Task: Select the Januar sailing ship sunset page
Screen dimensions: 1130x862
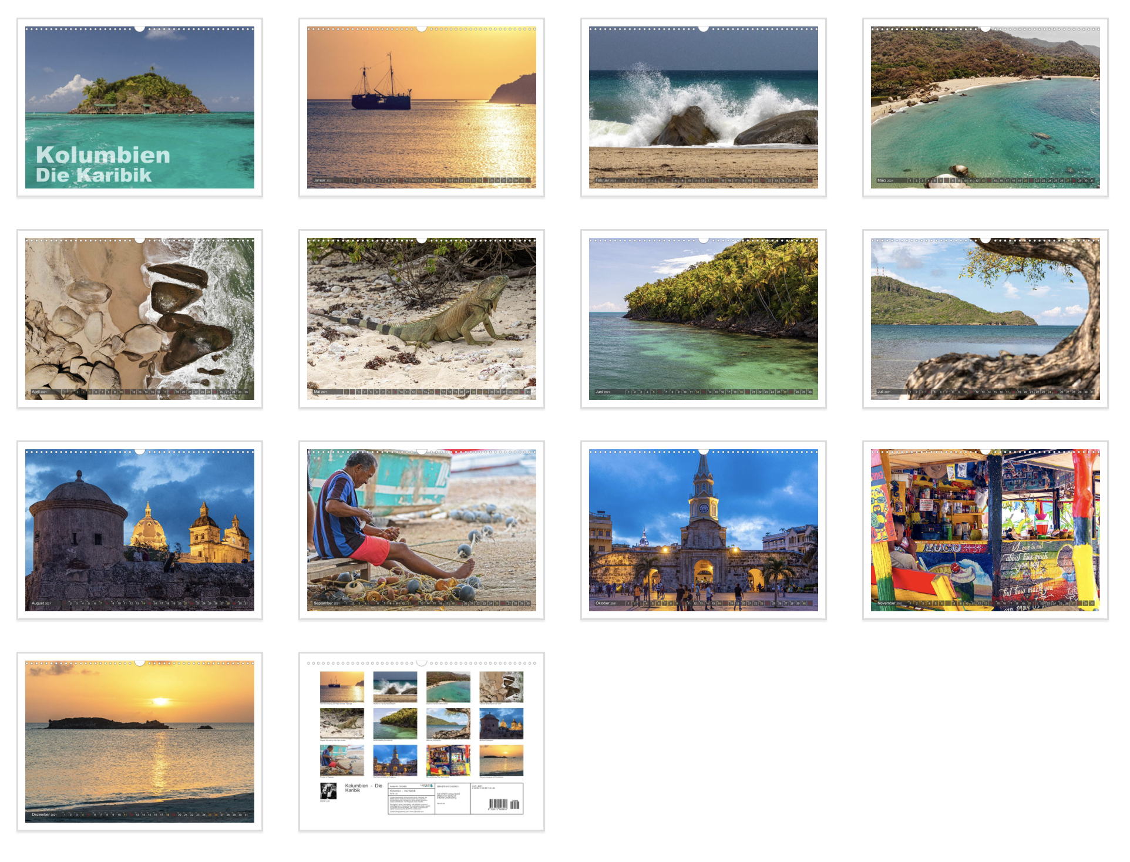Action: [422, 107]
